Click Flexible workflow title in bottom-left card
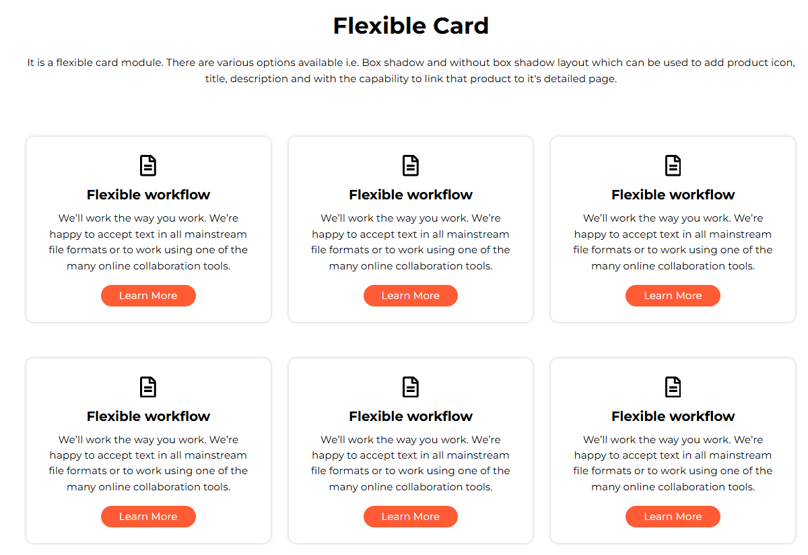Screen dimensions: 808x555 click(x=148, y=416)
